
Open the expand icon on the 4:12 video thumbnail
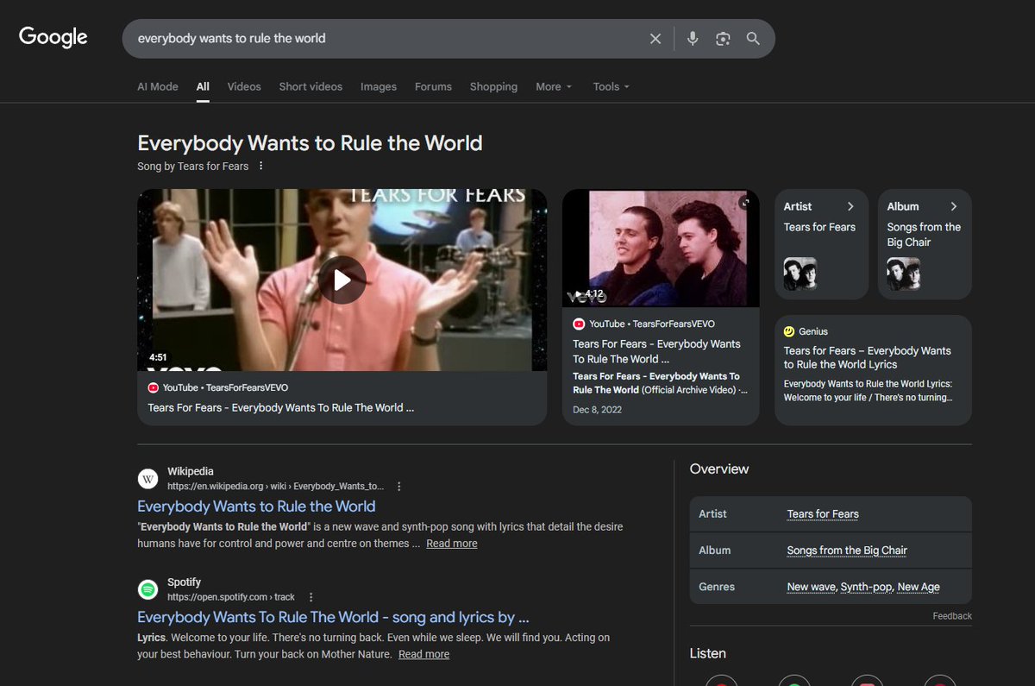pyautogui.click(x=745, y=203)
